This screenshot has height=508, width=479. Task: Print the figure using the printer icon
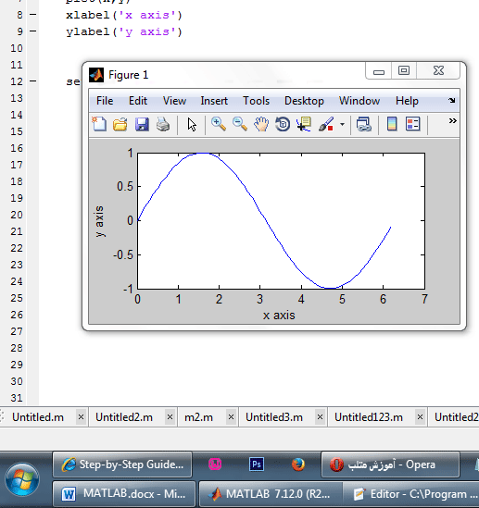(163, 124)
